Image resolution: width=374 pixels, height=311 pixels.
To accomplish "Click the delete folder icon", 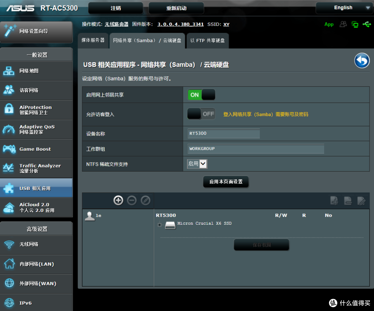I will 348,201.
